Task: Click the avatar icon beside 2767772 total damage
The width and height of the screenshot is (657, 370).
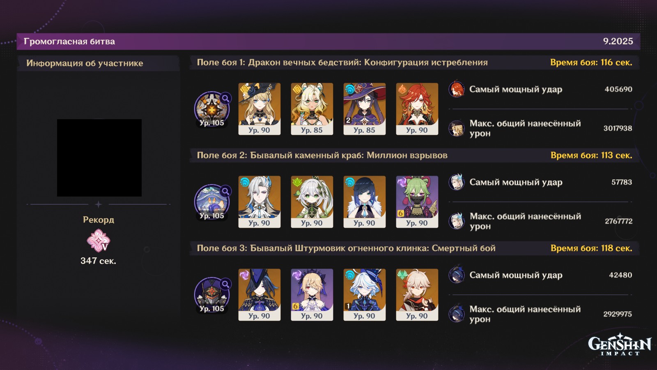Action: tap(456, 221)
